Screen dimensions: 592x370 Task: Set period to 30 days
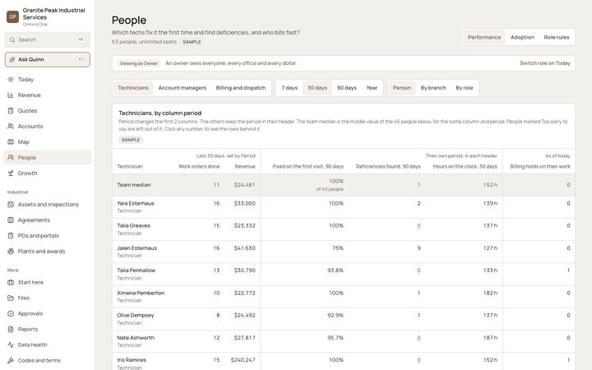tap(317, 88)
